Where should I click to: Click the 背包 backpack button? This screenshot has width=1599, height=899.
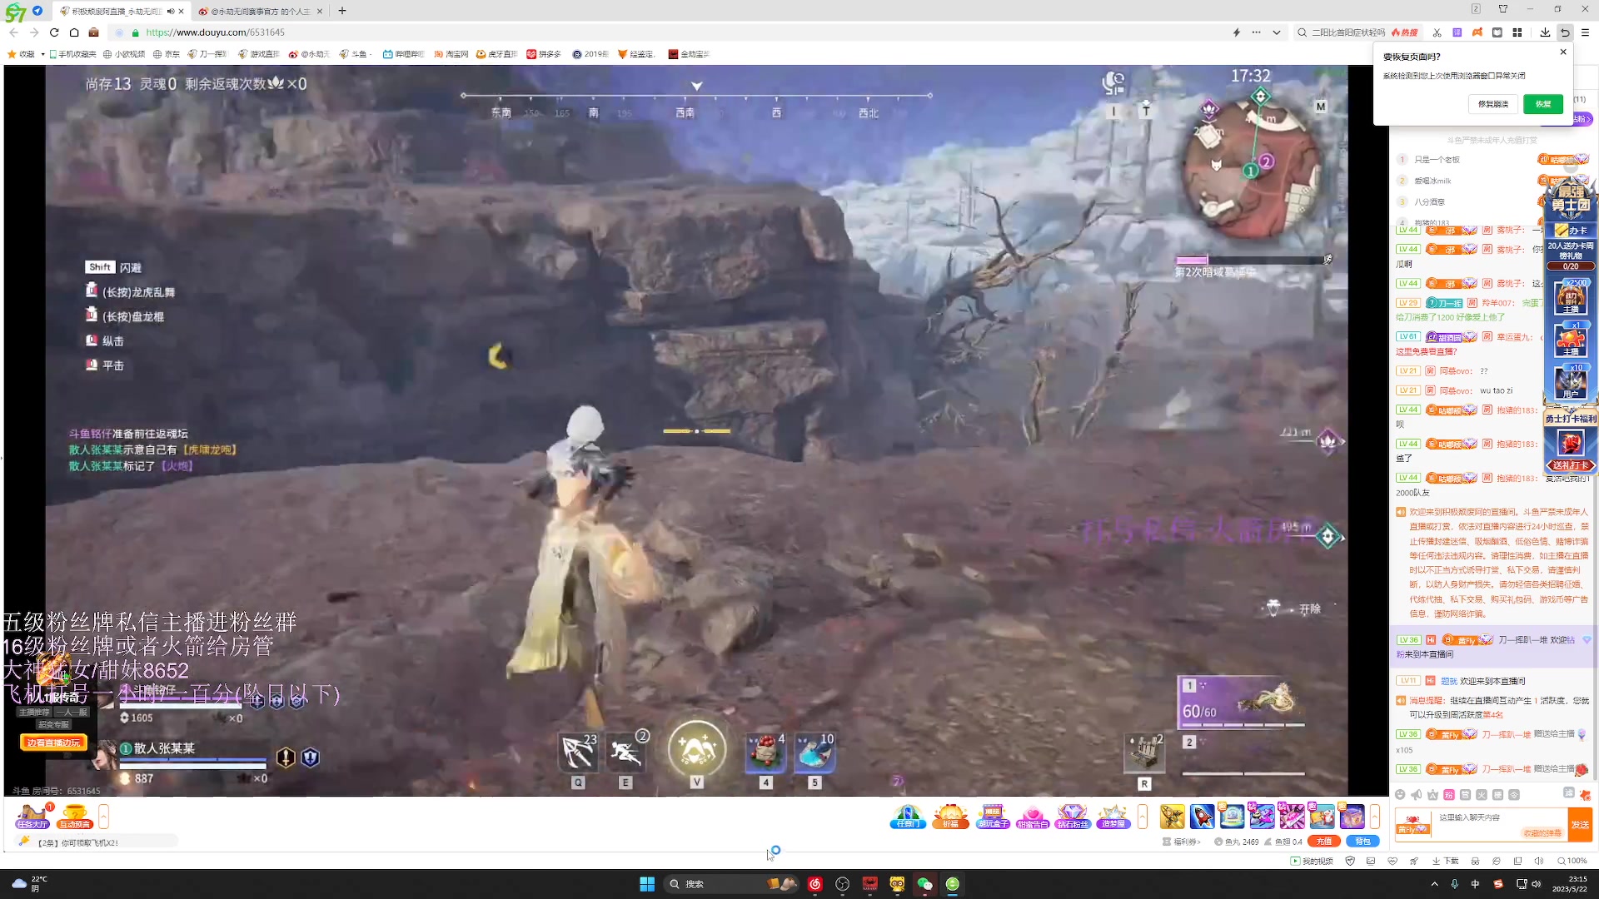point(1362,842)
